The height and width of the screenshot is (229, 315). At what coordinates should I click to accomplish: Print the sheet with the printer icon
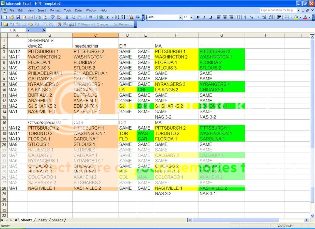38,17
